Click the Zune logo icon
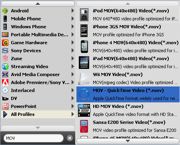The height and width of the screenshot is (145, 180). (5, 59)
